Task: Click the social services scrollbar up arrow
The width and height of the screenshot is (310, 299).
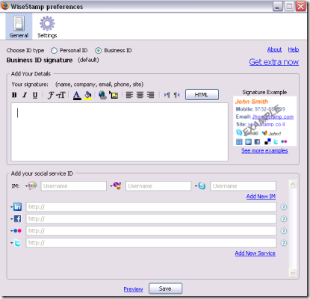Action: click(x=293, y=184)
